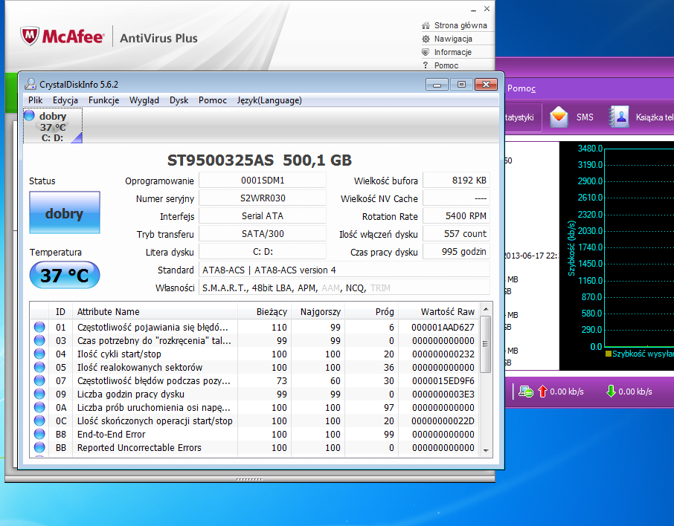
Task: Click the status orb for attribute 01
Action: coord(39,327)
